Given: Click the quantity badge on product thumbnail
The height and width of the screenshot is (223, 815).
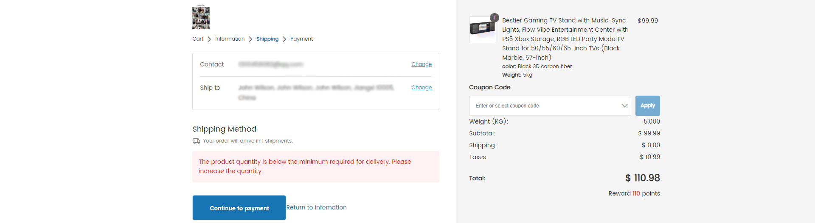Looking at the screenshot, I should coord(494,18).
